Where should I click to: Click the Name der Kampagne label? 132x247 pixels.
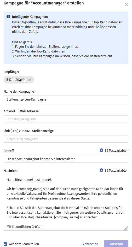[x=19, y=92]
